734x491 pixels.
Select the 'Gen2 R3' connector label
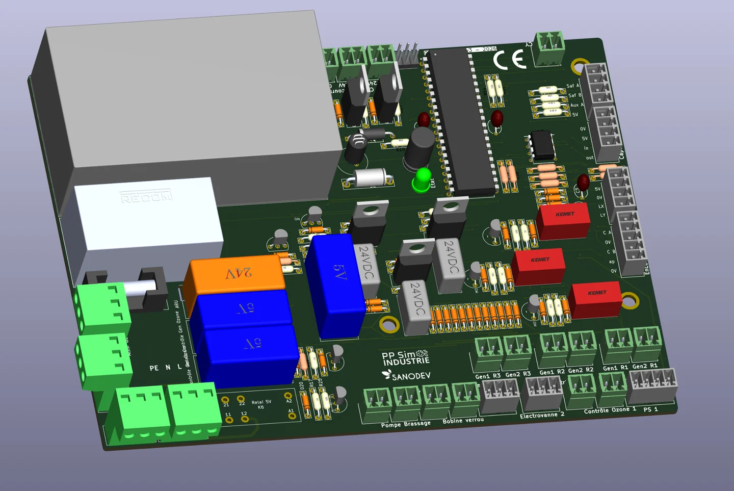tap(518, 374)
